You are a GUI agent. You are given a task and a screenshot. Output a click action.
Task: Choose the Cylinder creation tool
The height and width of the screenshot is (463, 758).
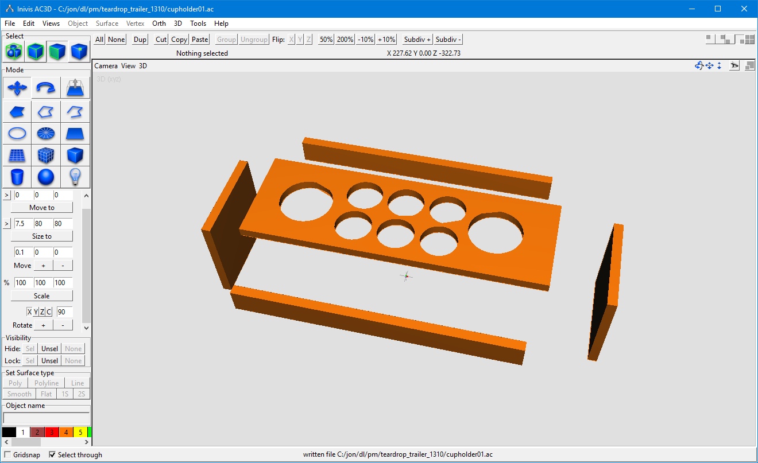(17, 177)
